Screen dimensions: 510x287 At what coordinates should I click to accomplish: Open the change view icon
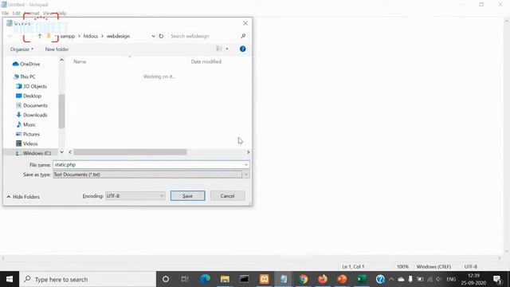219,49
